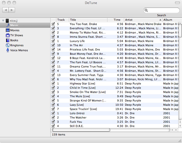Select Imma Stunna Feat. Short... title
The height and width of the screenshot is (143, 182).
click(88, 37)
